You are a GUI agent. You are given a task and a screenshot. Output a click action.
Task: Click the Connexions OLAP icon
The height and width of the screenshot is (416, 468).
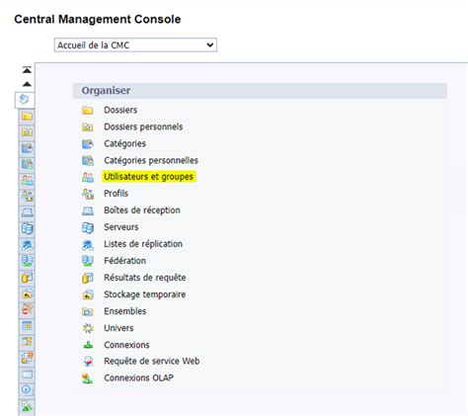[88, 378]
